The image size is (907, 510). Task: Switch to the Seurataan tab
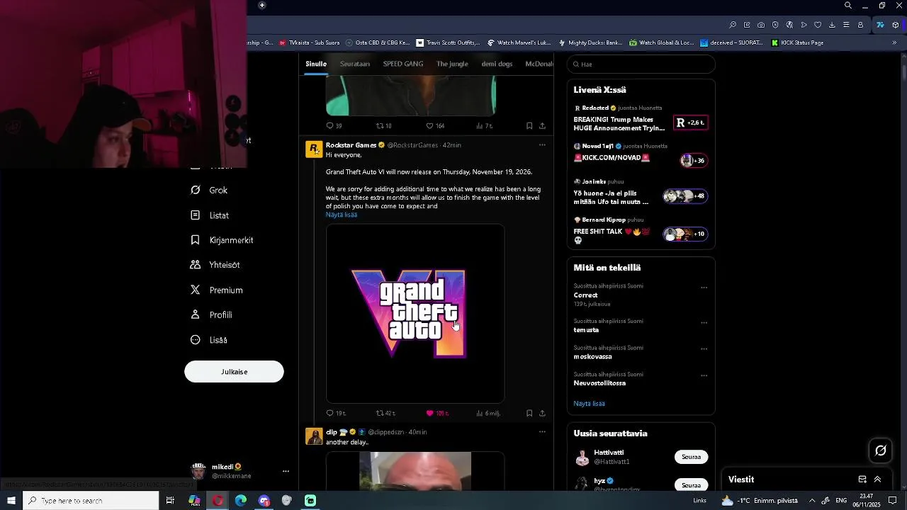tap(355, 64)
